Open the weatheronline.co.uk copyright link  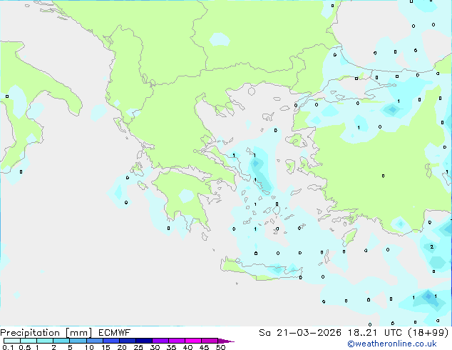click(392, 344)
